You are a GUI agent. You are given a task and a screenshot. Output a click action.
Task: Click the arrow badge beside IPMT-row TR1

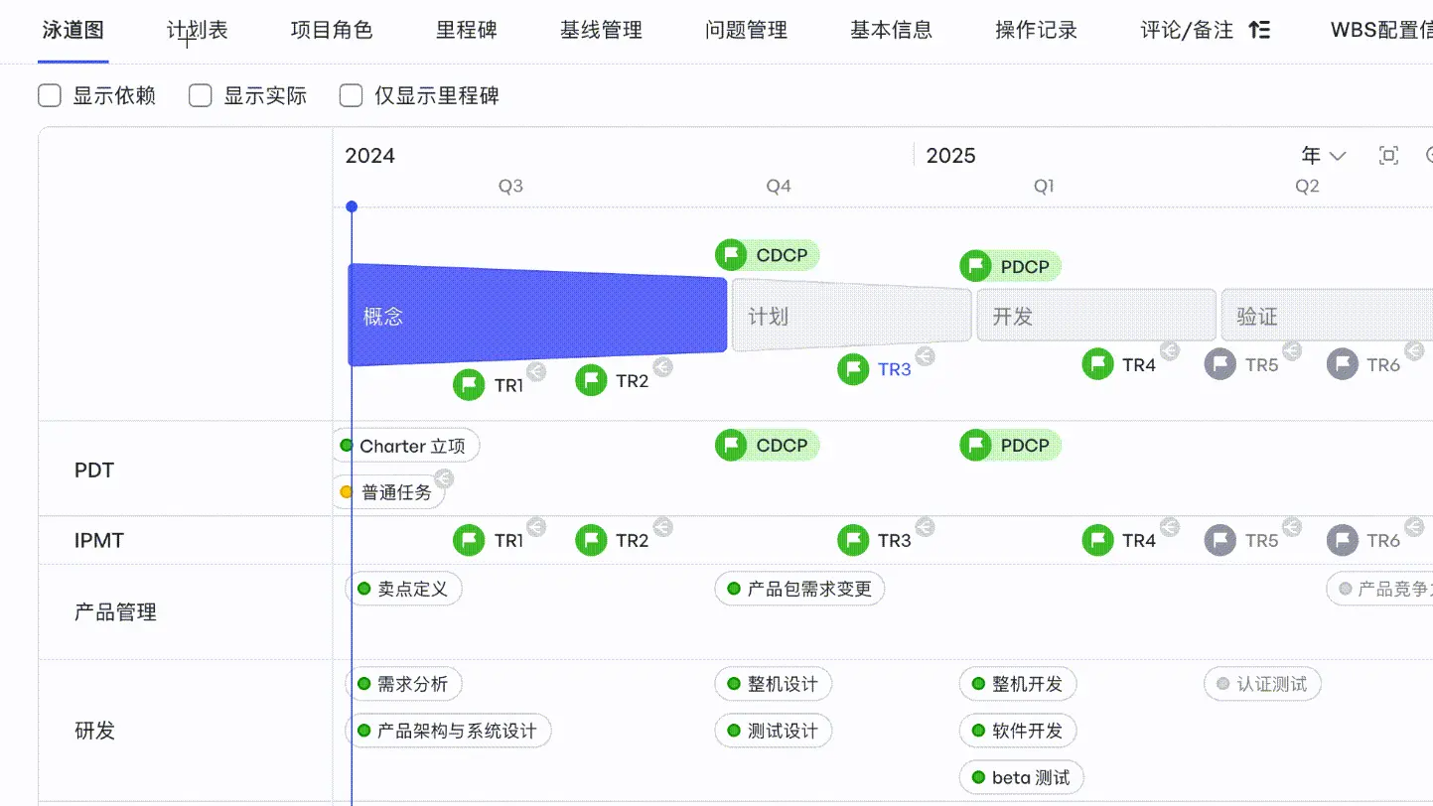[536, 527]
